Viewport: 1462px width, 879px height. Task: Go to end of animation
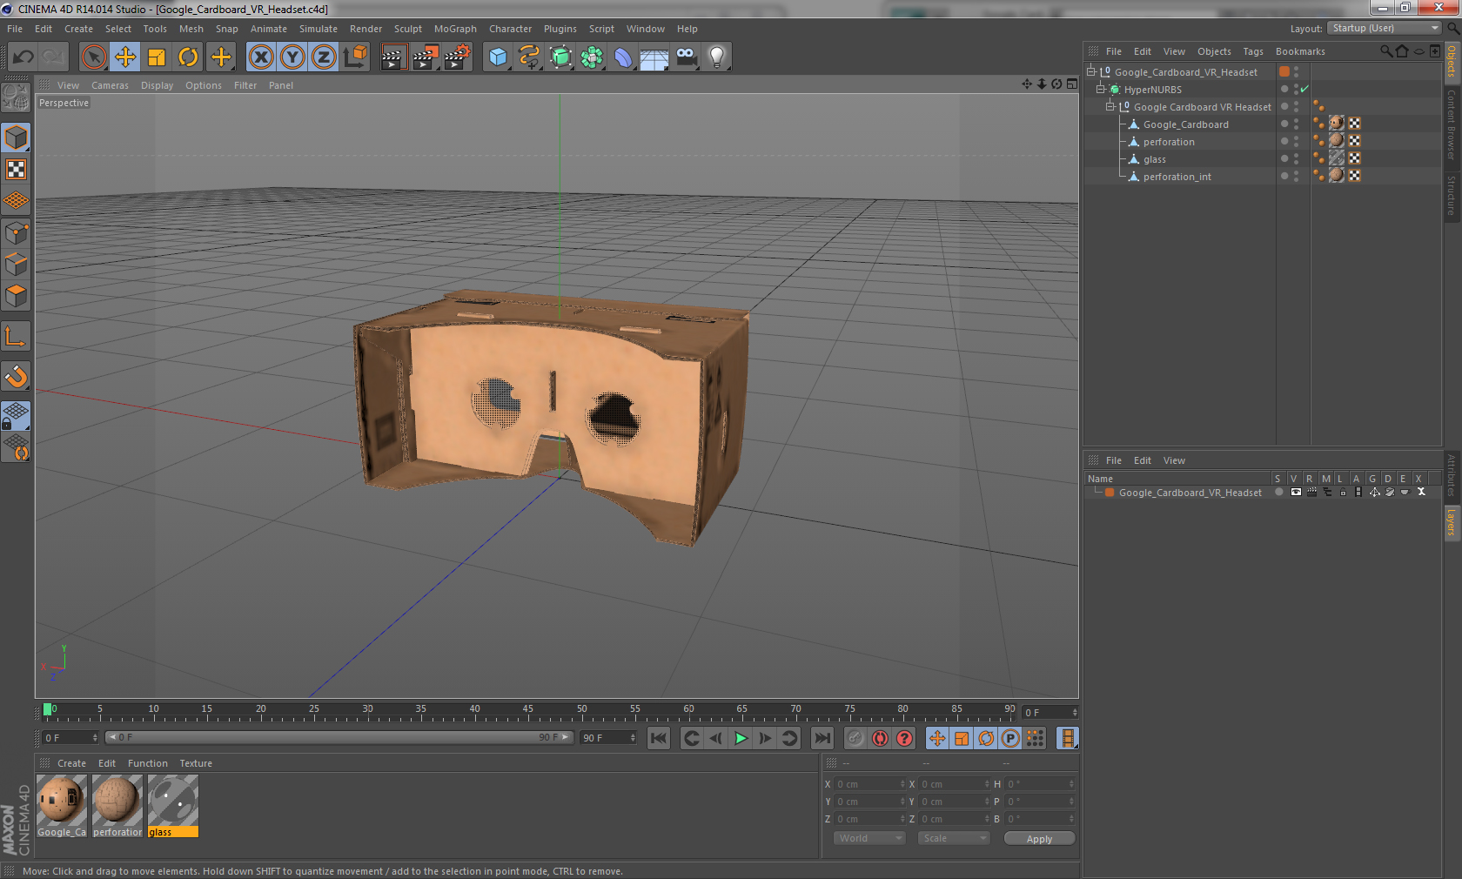pos(822,738)
